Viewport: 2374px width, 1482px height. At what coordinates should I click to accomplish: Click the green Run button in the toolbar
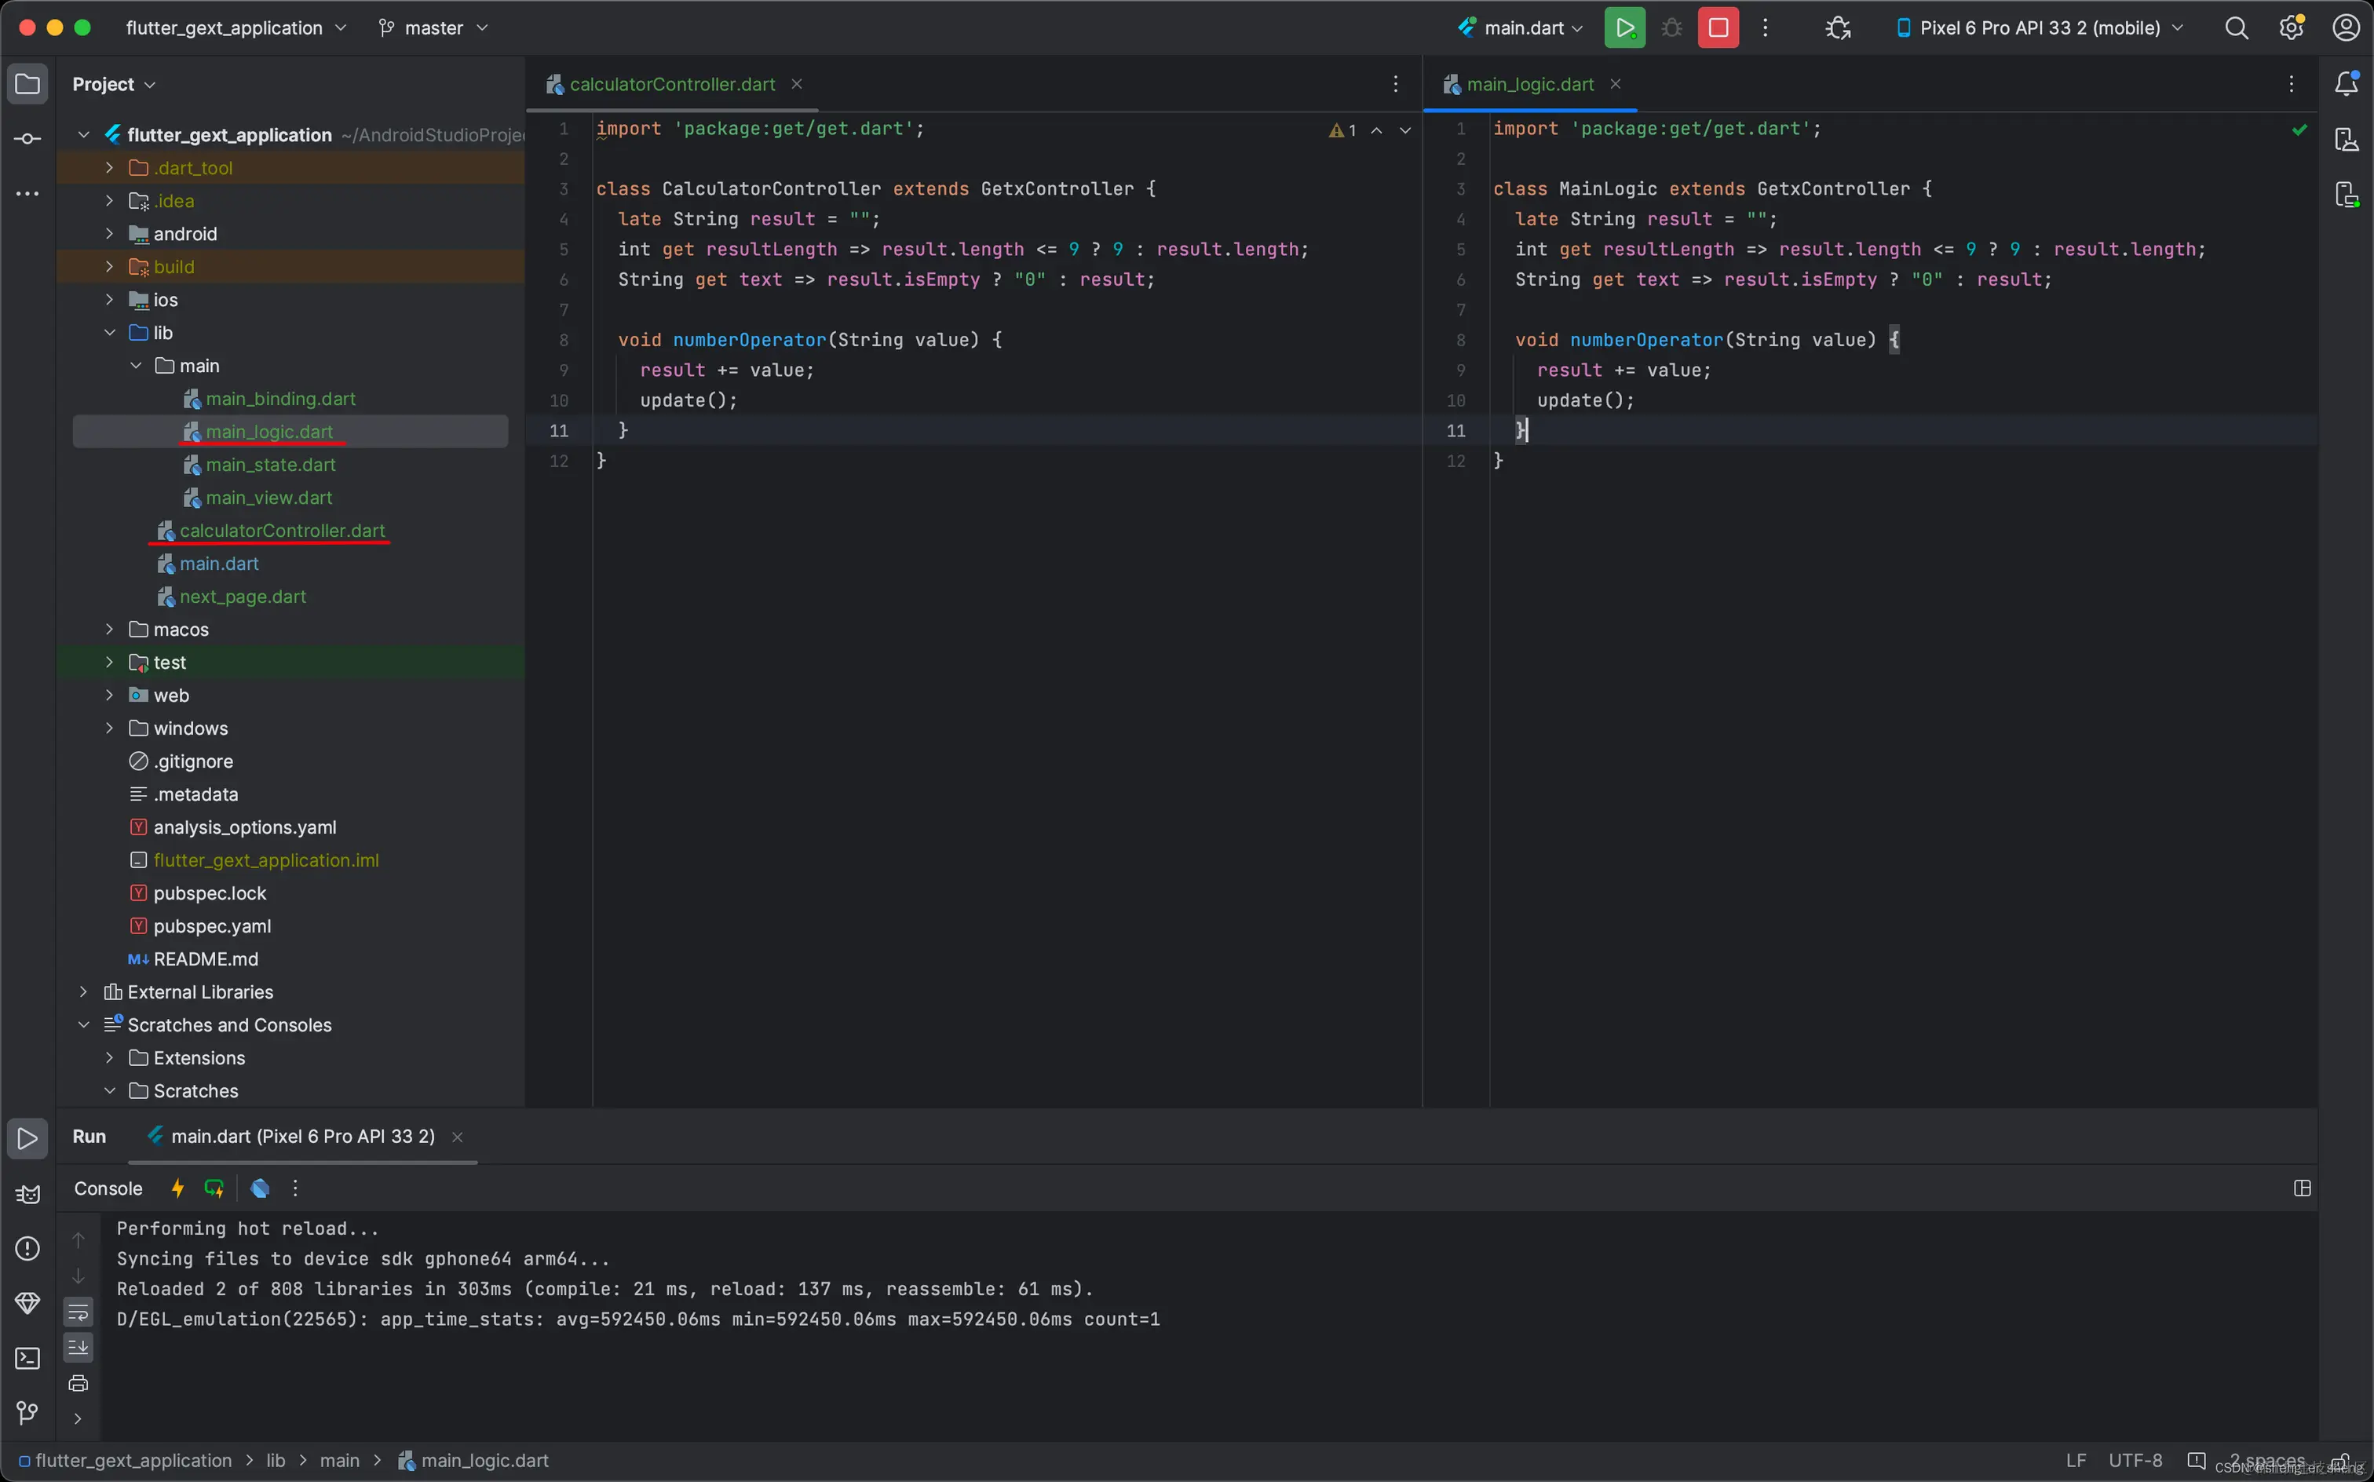[x=1624, y=27]
